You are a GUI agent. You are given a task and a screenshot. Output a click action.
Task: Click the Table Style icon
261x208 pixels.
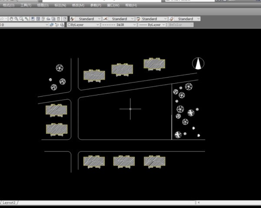pos(138,19)
